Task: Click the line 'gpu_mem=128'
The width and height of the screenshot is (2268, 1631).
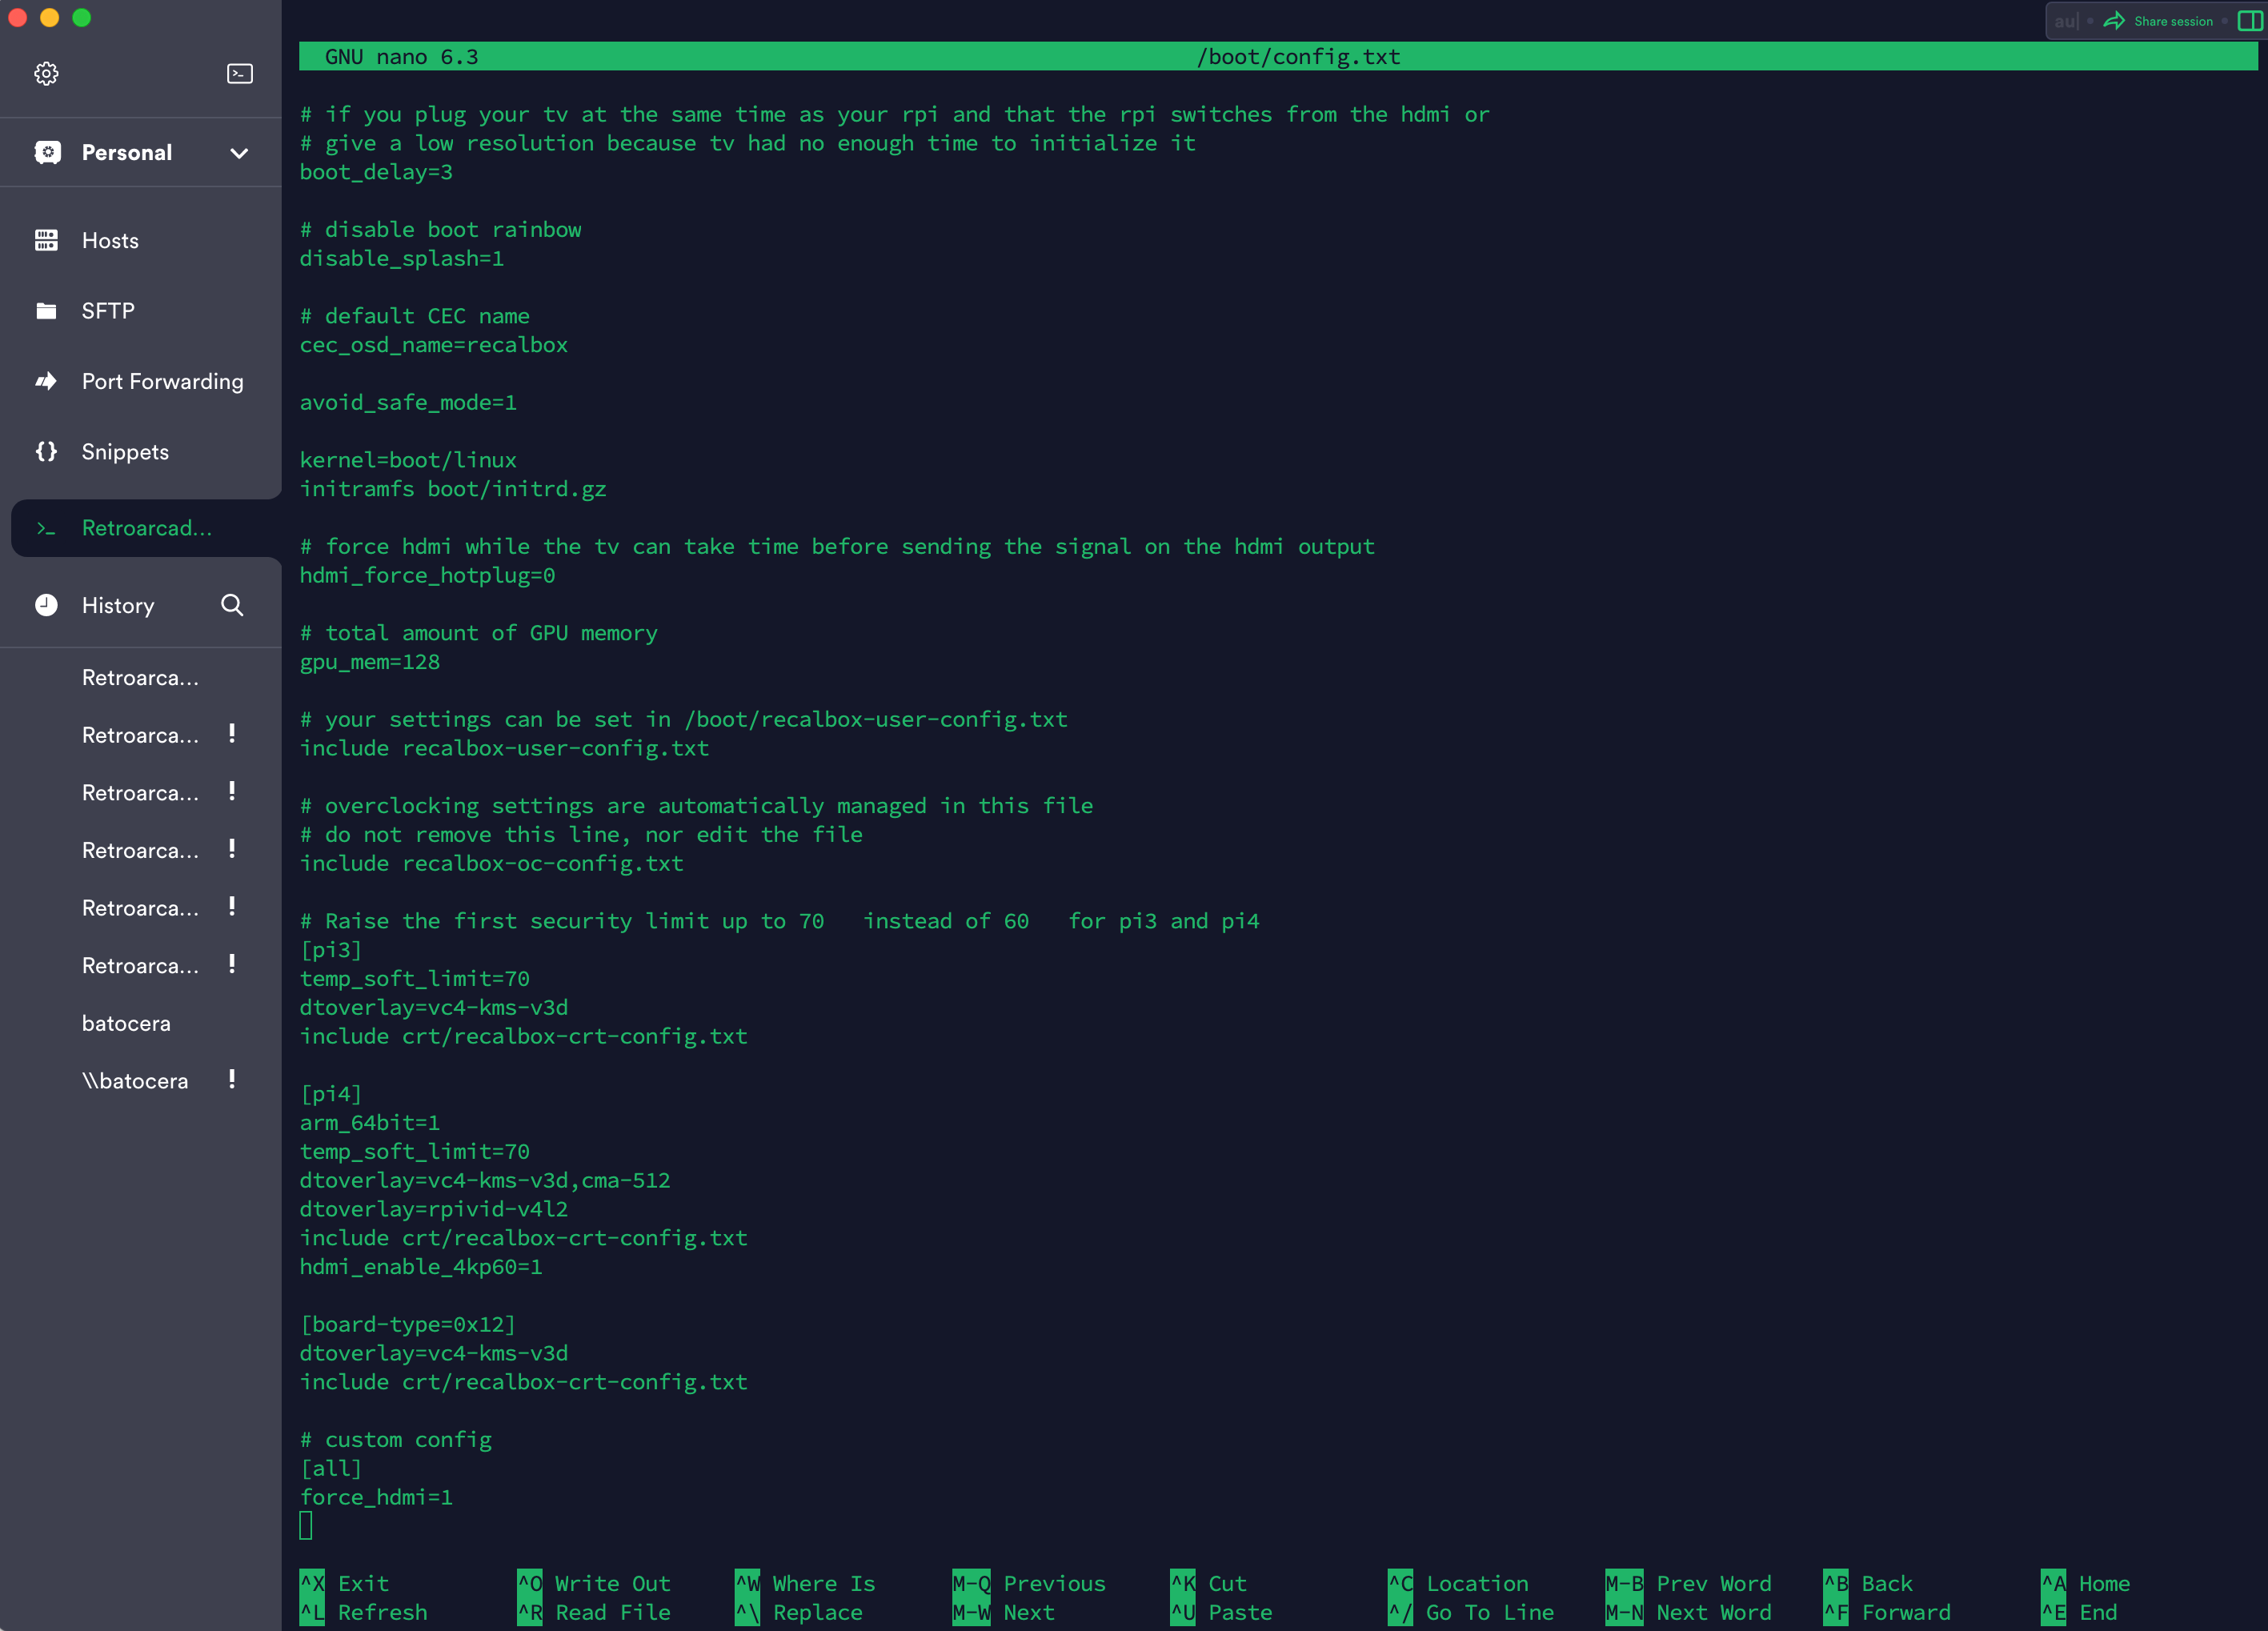Action: [x=370, y=662]
